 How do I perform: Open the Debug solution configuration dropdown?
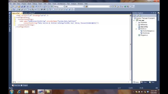64,7
